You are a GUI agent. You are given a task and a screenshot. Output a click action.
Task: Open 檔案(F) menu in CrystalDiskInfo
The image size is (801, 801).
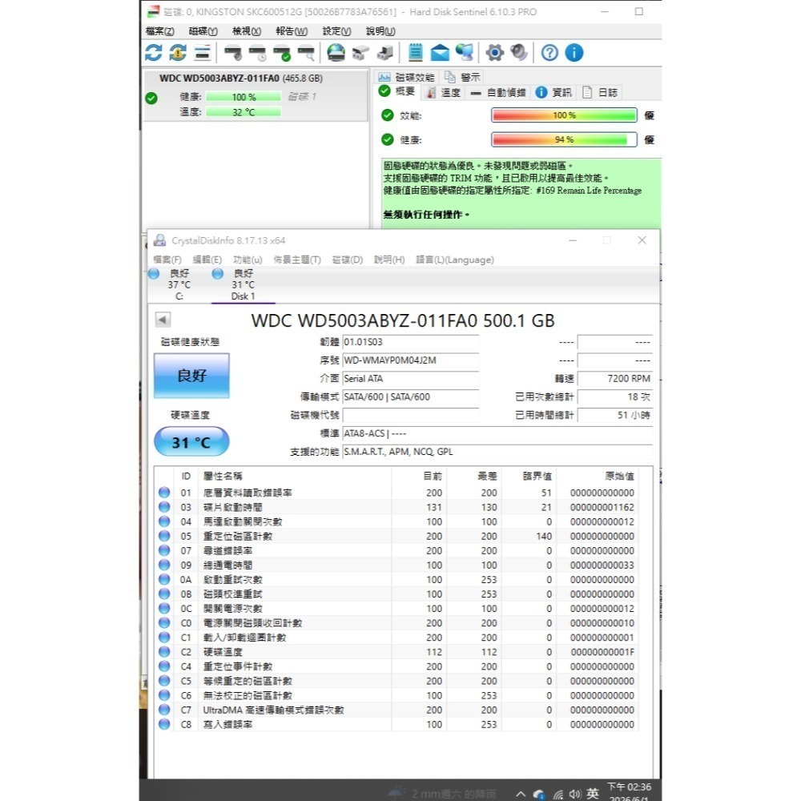[x=167, y=260]
